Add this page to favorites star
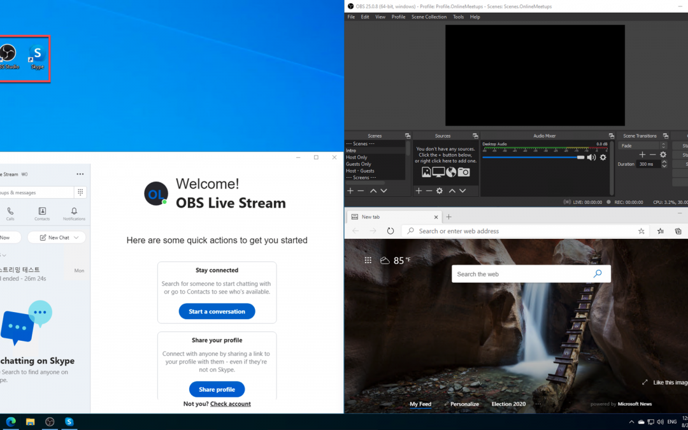The image size is (688, 430). (641, 231)
